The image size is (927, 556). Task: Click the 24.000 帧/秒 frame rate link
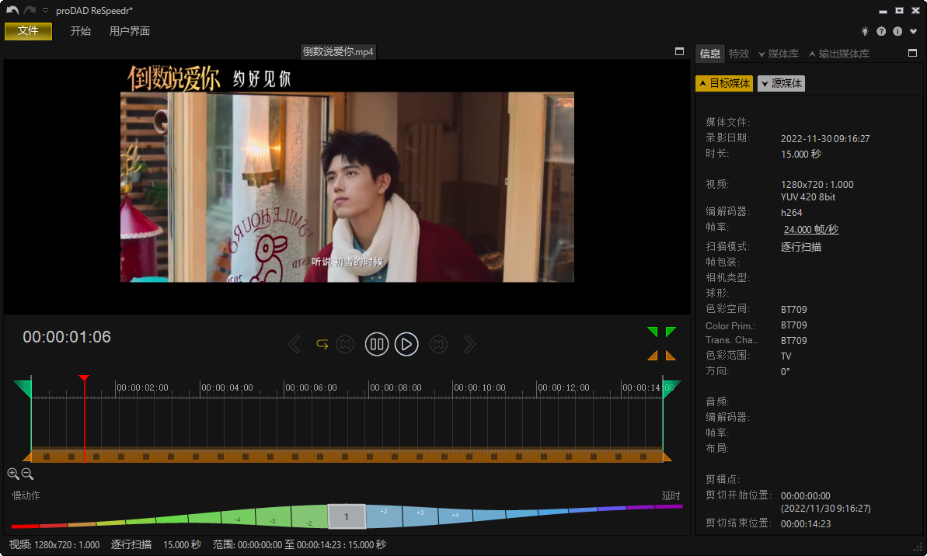811,229
